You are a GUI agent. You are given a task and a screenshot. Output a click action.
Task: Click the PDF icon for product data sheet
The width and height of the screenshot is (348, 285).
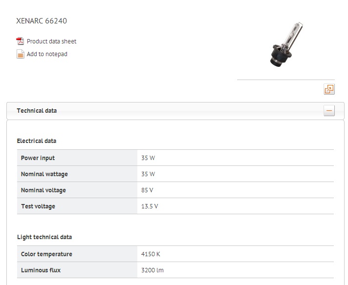tap(20, 41)
